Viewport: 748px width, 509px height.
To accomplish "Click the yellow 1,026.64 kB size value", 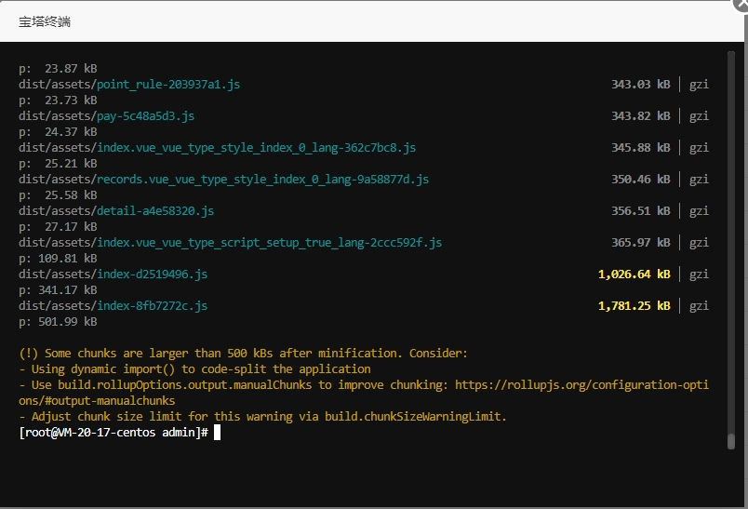I will (634, 275).
